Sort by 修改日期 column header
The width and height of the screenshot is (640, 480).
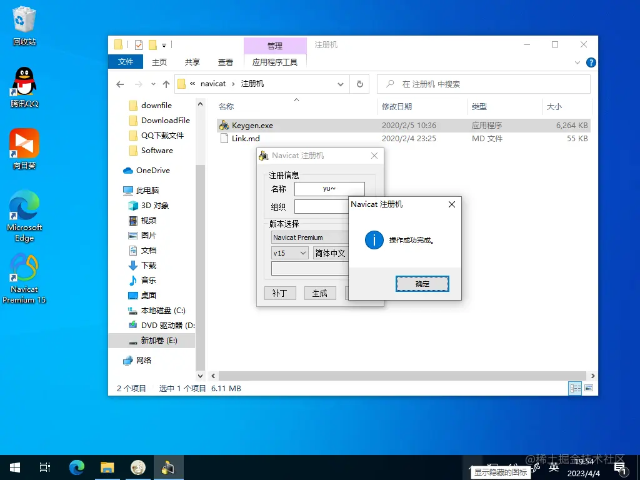click(x=422, y=106)
